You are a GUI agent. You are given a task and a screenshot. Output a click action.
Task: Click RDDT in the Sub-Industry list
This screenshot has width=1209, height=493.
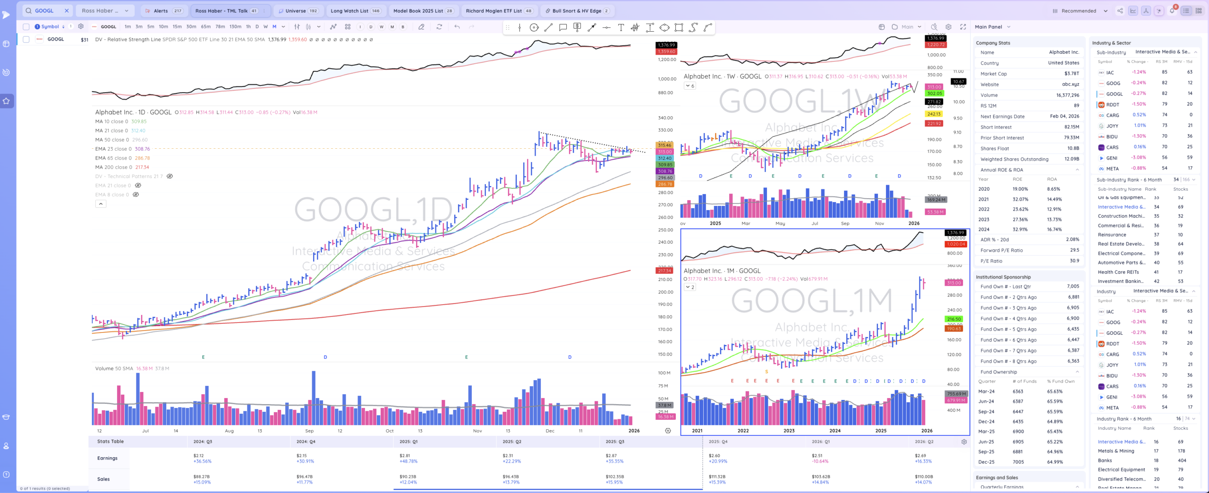pyautogui.click(x=1112, y=104)
